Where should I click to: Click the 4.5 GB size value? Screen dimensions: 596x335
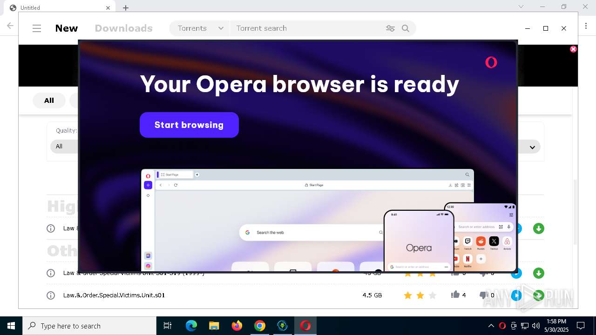372,295
